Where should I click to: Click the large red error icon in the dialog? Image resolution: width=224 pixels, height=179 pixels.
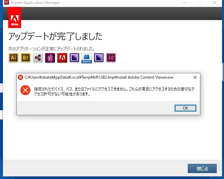[25, 90]
